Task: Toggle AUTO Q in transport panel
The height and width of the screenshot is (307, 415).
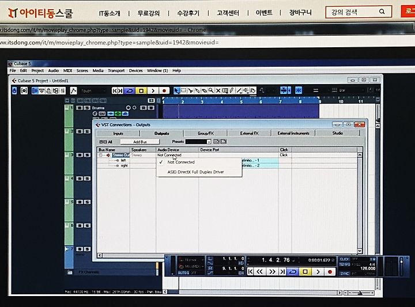Action: click(x=183, y=272)
